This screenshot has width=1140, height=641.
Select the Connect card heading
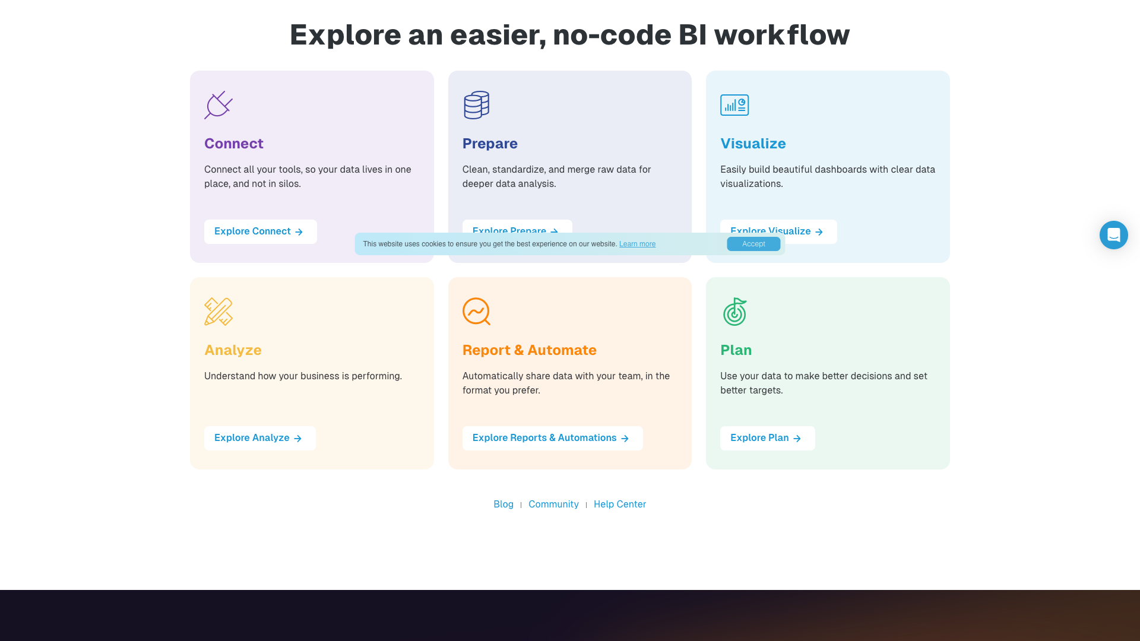233,144
